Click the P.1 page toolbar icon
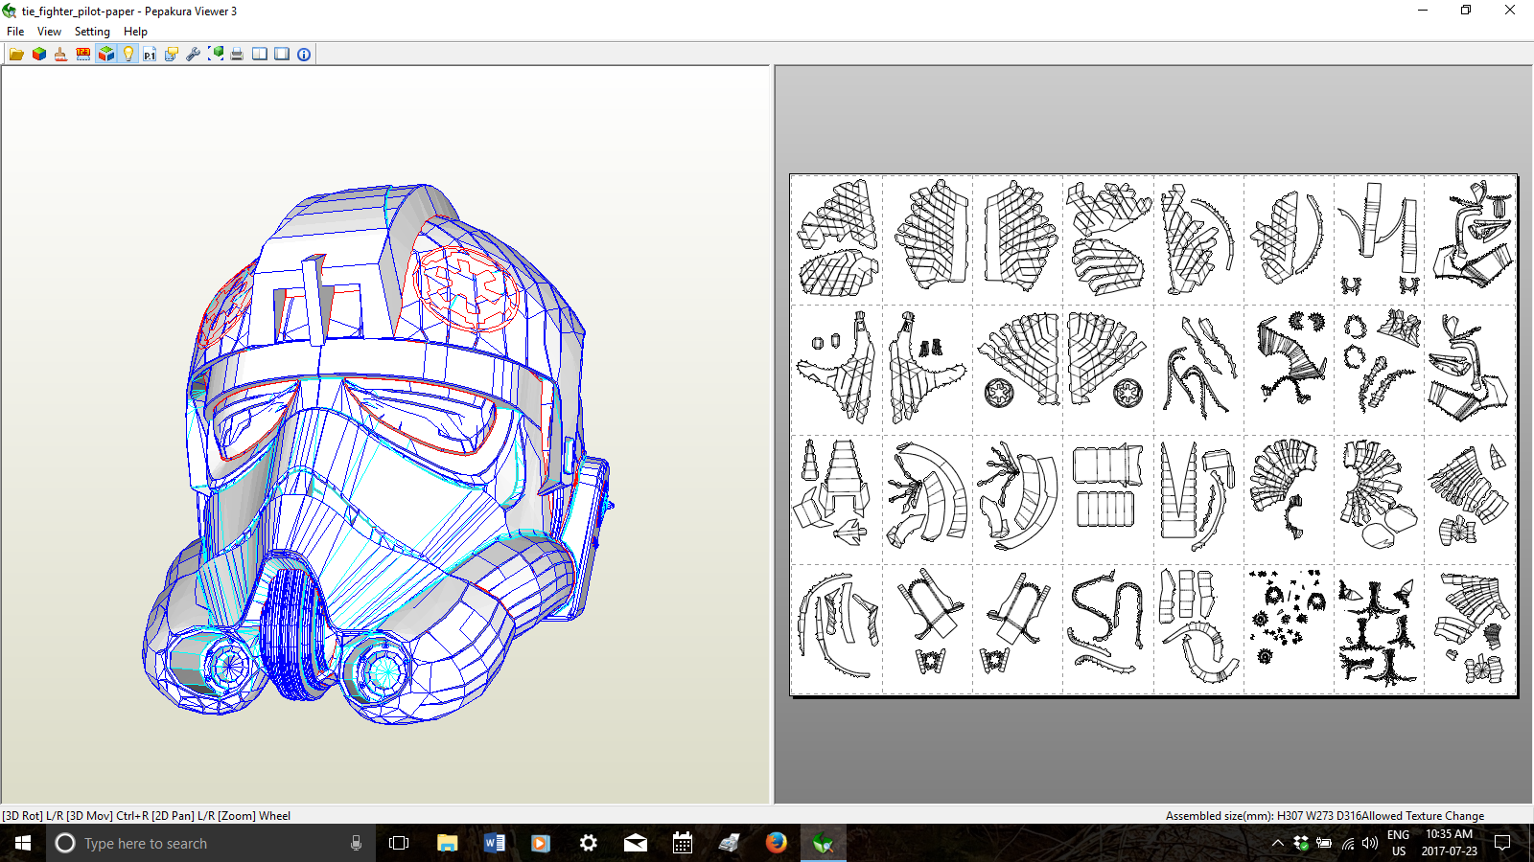Screen dimensions: 1534x862 150,55
